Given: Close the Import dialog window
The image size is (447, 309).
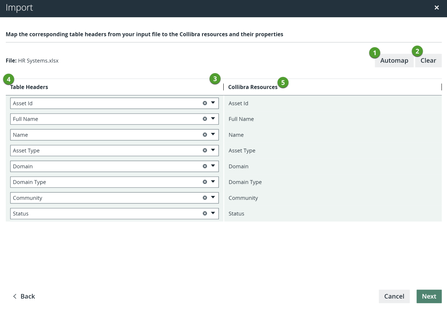Looking at the screenshot, I should click(x=437, y=8).
